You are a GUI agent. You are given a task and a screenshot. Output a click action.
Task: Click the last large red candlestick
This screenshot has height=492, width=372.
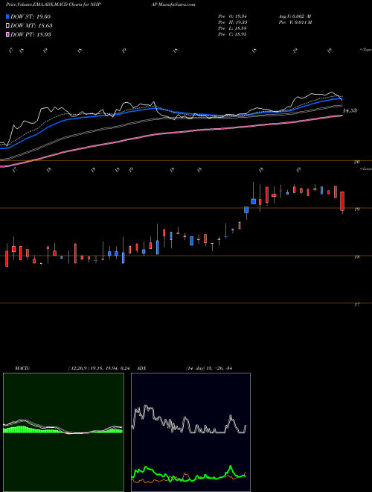(342, 201)
